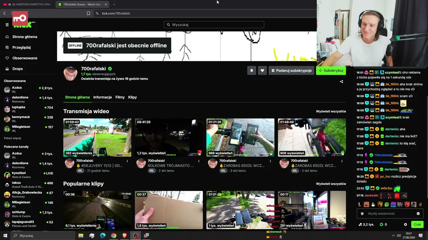Click Wyświetl wszystkie for Popularne klipy

tap(331, 184)
